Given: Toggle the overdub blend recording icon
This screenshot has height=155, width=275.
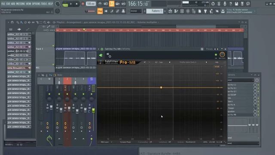Looking at the screenshot, I should (x=117, y=4).
